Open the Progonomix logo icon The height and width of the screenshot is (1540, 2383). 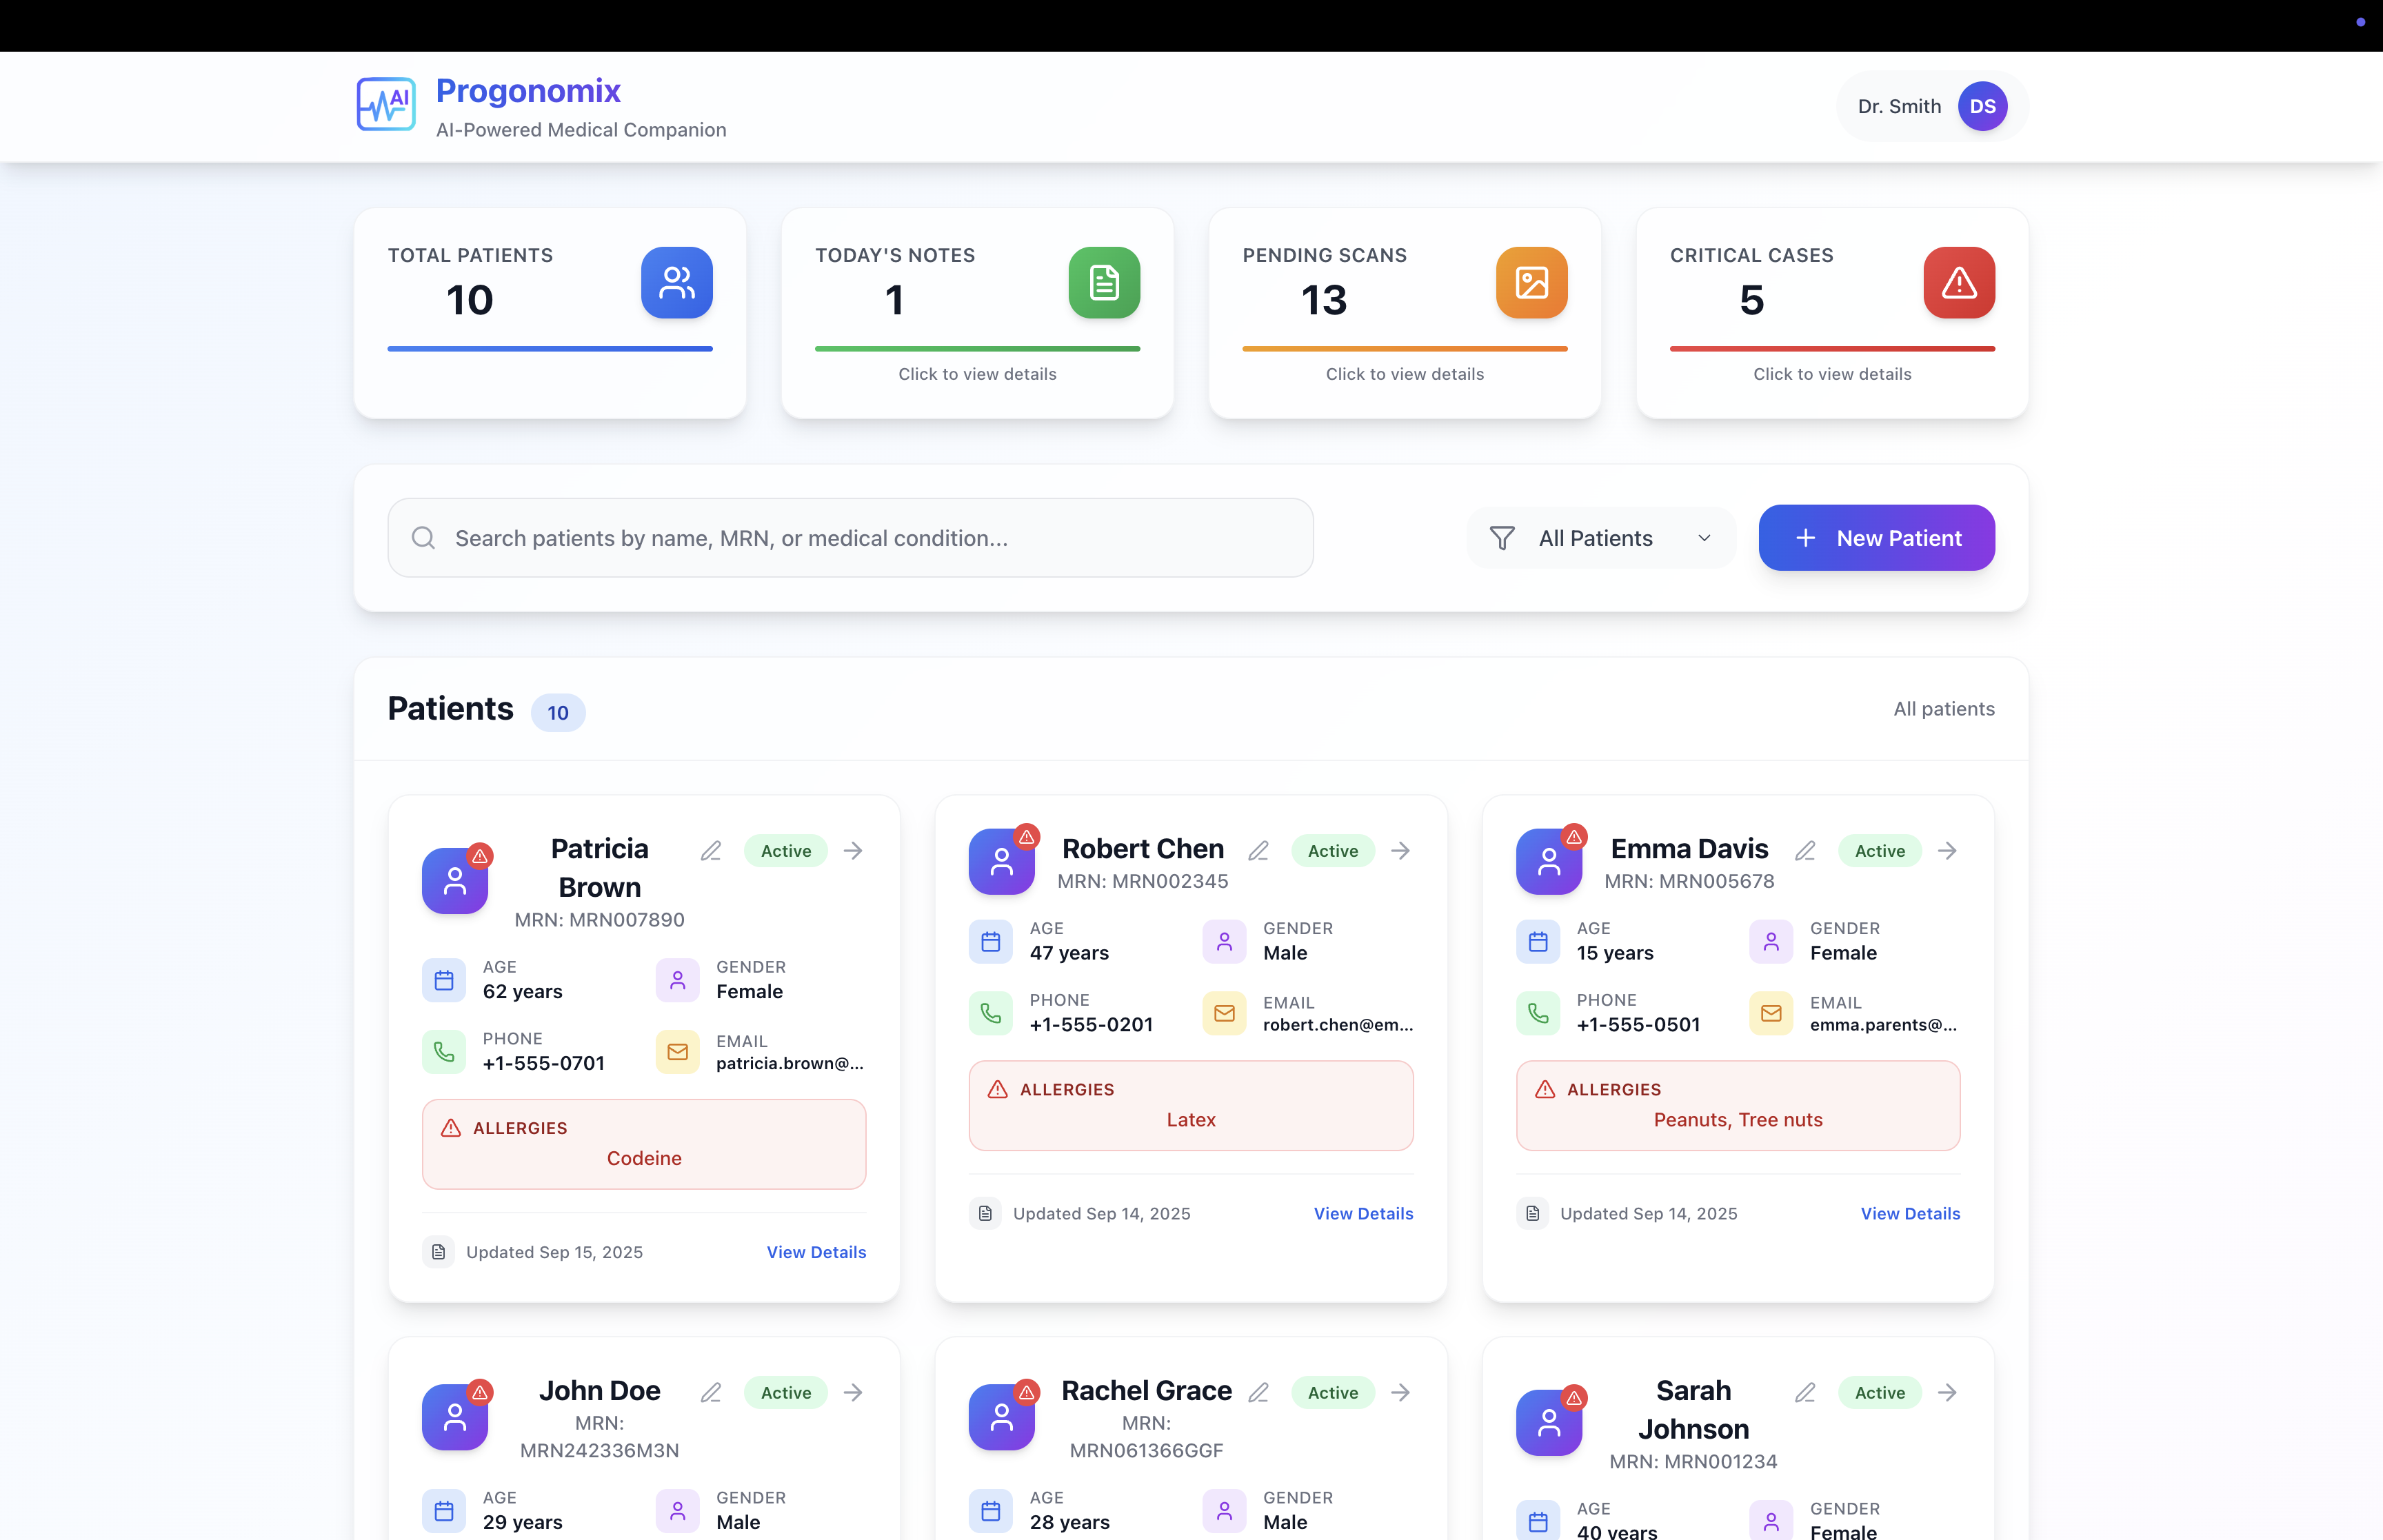point(386,104)
